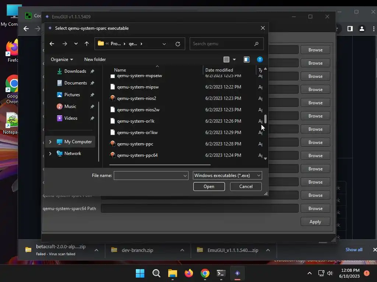Open the Organize menu

(x=62, y=59)
